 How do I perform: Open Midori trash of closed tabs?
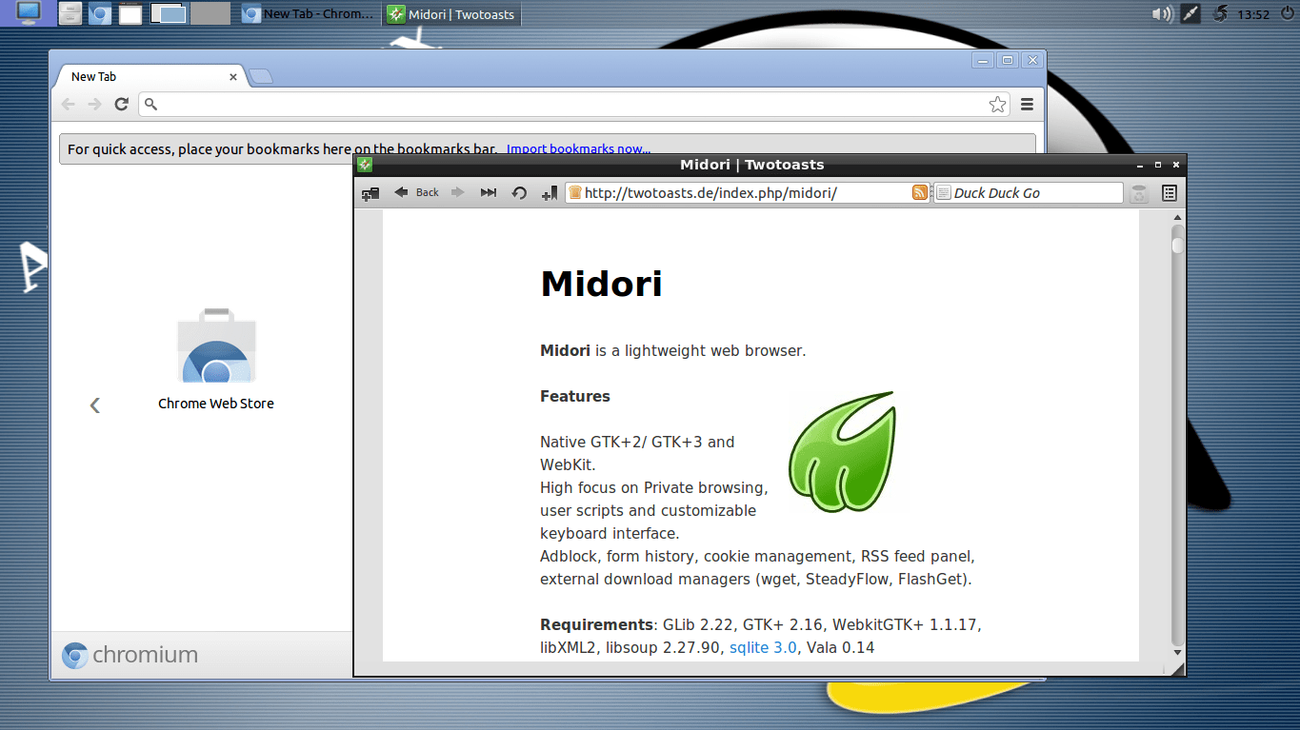(1139, 193)
